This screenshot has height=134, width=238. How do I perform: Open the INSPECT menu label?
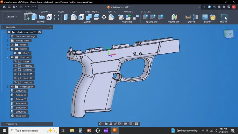click(191, 22)
